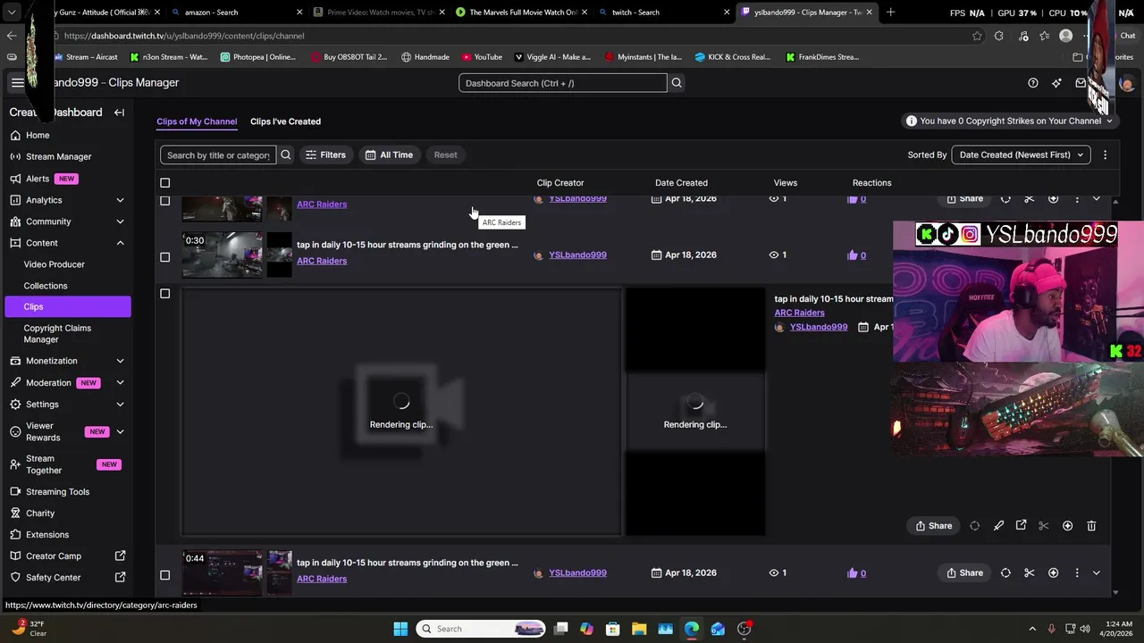Expand the Monetization sidebar section
1144x643 pixels.
120,361
